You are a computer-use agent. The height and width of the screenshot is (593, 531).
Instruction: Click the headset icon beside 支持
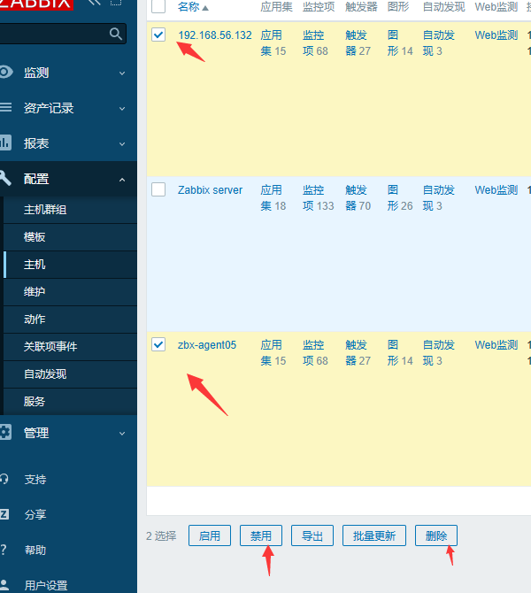point(4,479)
